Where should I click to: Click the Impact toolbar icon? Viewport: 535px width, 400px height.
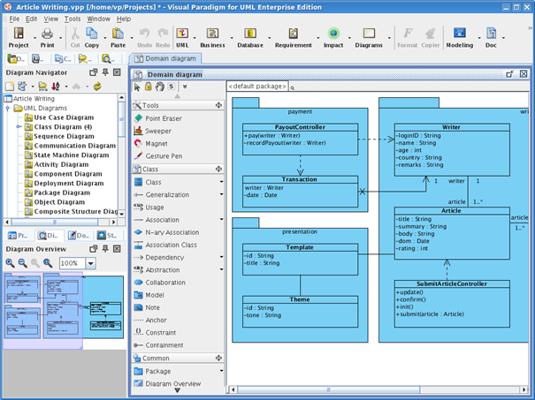point(333,37)
